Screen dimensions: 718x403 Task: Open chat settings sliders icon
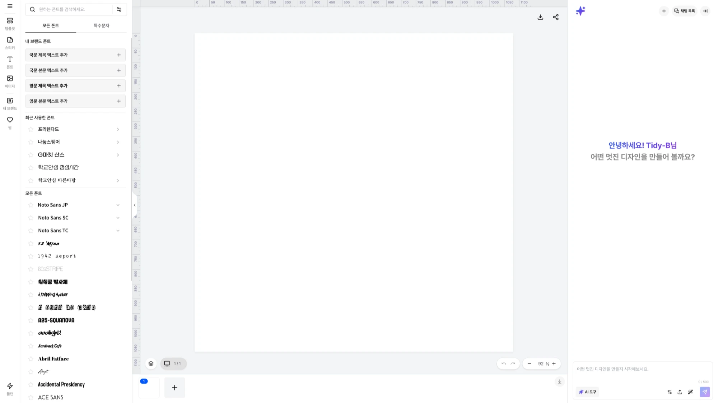pyautogui.click(x=670, y=392)
